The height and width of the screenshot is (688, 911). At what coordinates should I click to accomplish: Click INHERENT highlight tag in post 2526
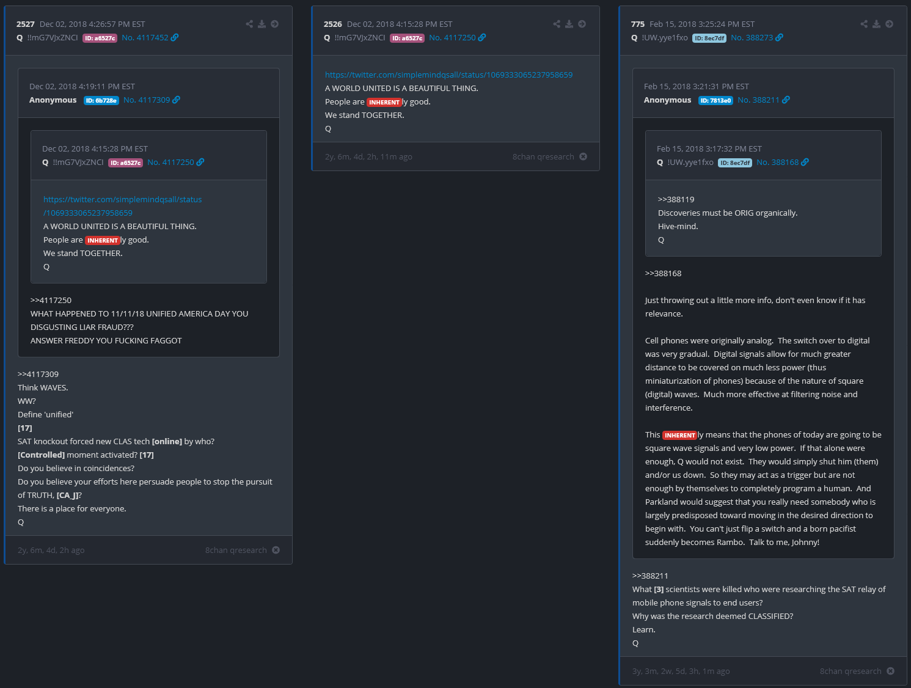[x=384, y=102]
